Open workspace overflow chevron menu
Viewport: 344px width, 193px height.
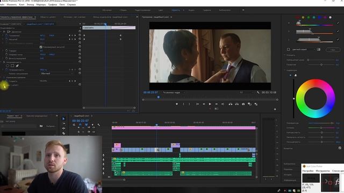pos(243,10)
